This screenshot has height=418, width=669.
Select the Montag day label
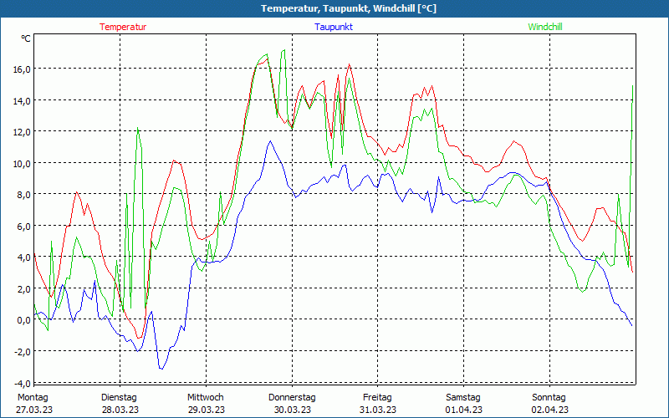click(33, 397)
